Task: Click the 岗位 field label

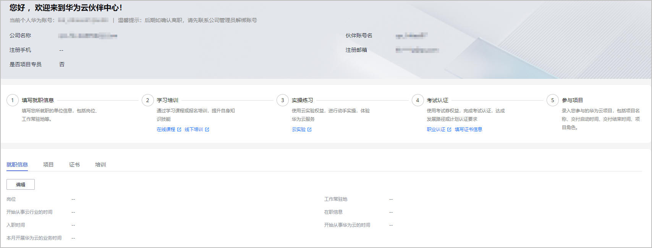Action: point(11,199)
